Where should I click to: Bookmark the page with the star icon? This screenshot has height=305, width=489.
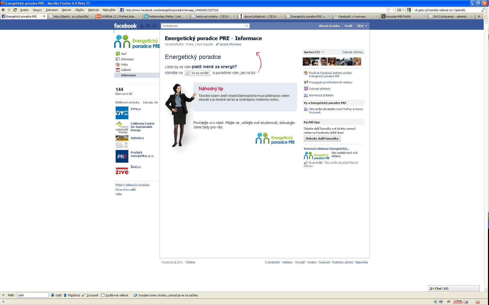[x=388, y=10]
